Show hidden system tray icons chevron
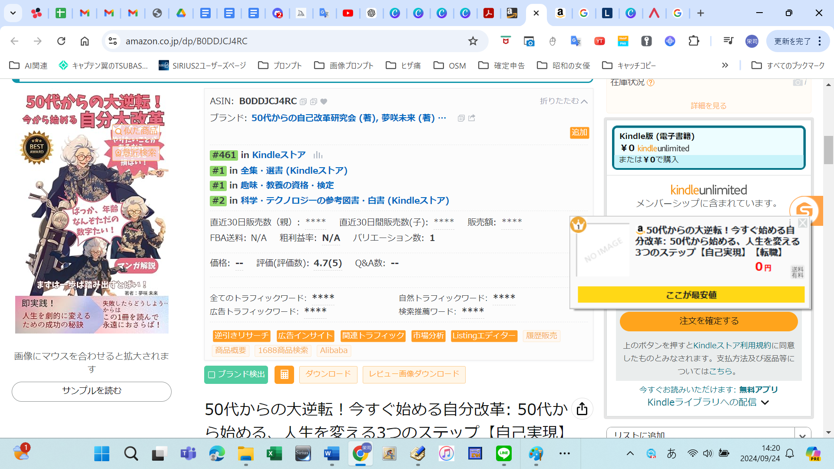The image size is (834, 469). point(630,453)
